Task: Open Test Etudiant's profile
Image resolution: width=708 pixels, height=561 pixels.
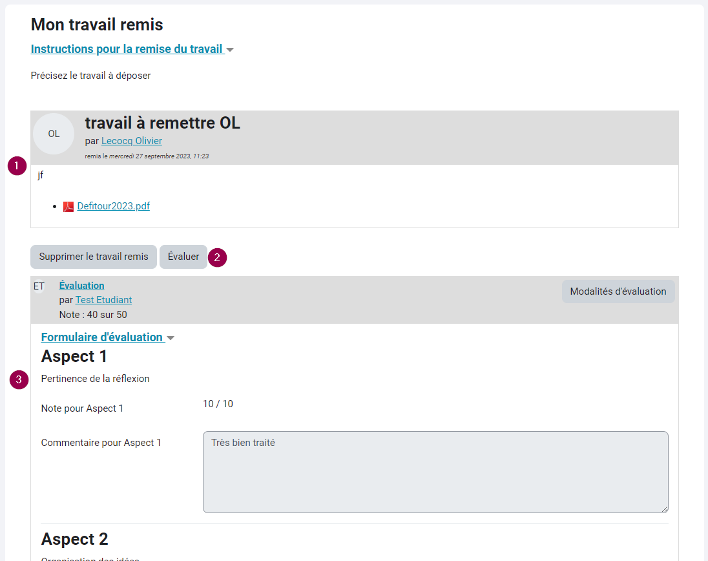Action: 103,300
